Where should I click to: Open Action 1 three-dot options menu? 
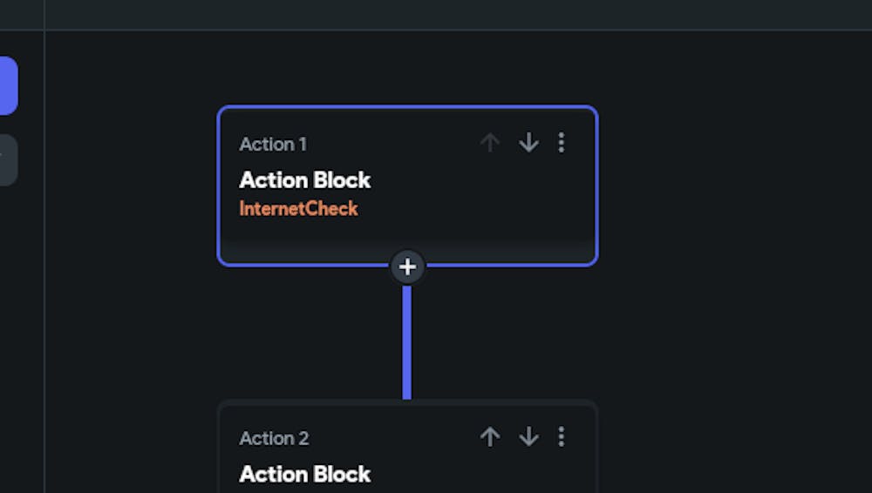tap(561, 143)
